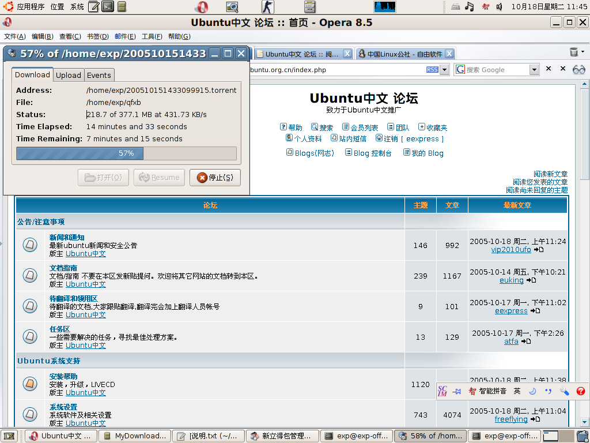Select the Download tab
The width and height of the screenshot is (590, 443).
(x=32, y=74)
